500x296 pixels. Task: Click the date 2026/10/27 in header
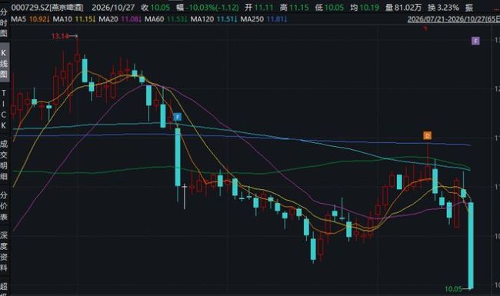pos(113,8)
